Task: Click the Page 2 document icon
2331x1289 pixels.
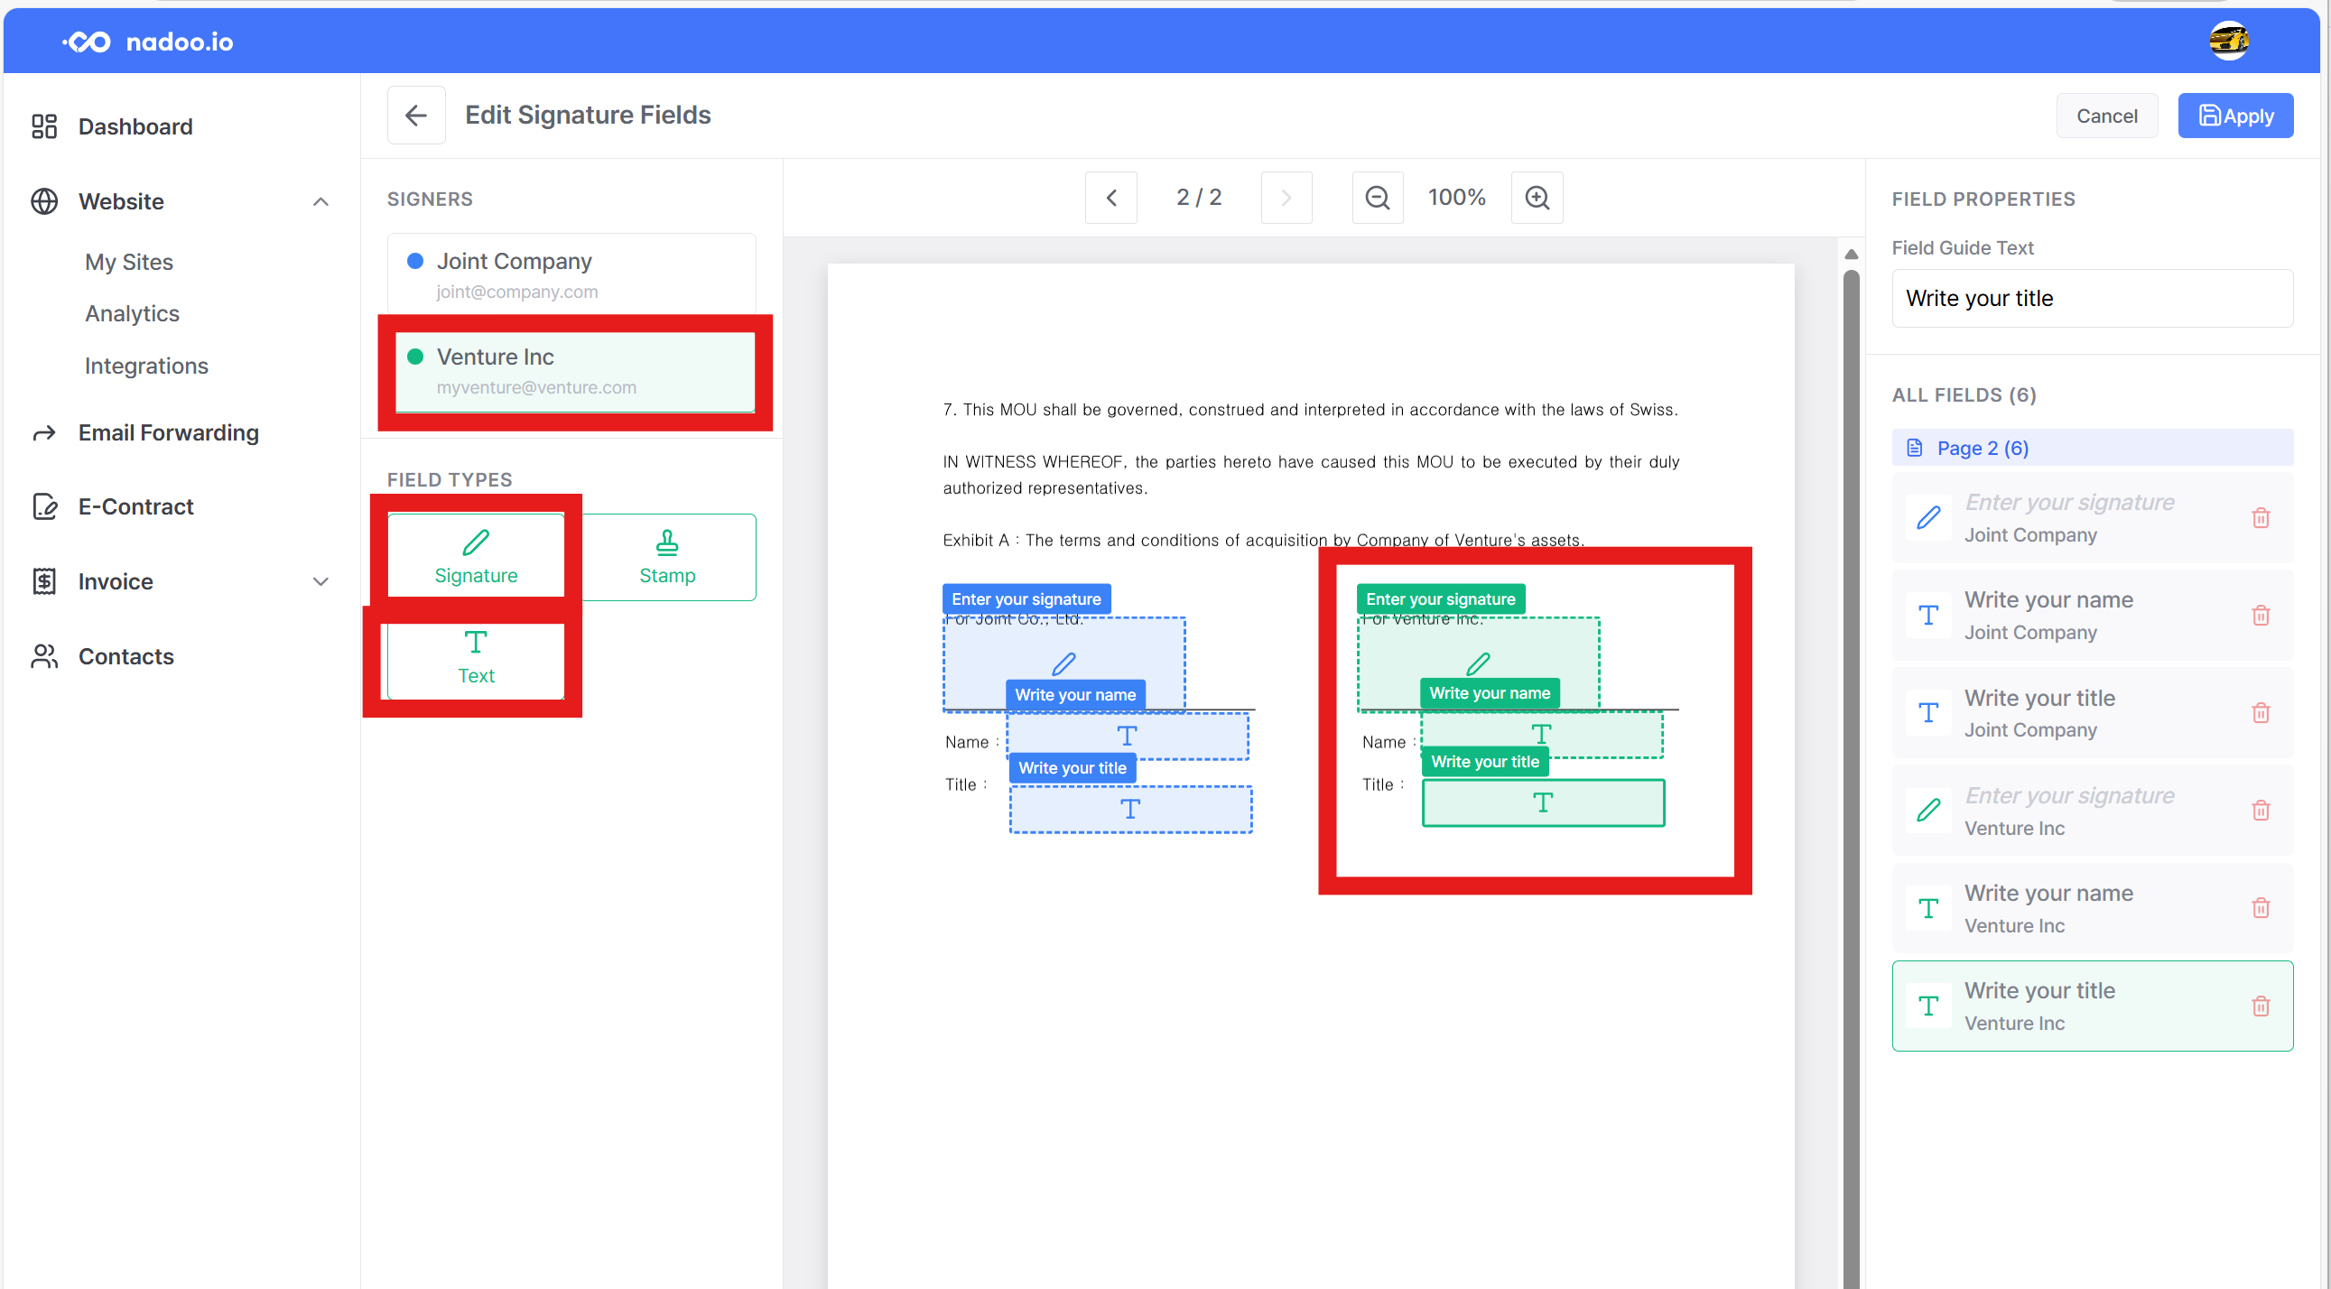Action: click(x=1915, y=448)
